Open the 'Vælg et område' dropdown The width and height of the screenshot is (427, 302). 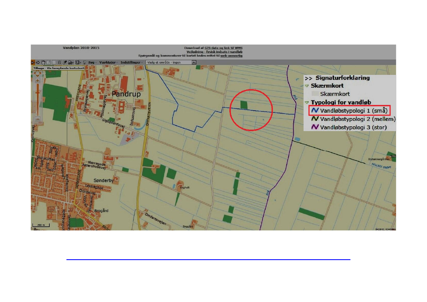point(171,62)
